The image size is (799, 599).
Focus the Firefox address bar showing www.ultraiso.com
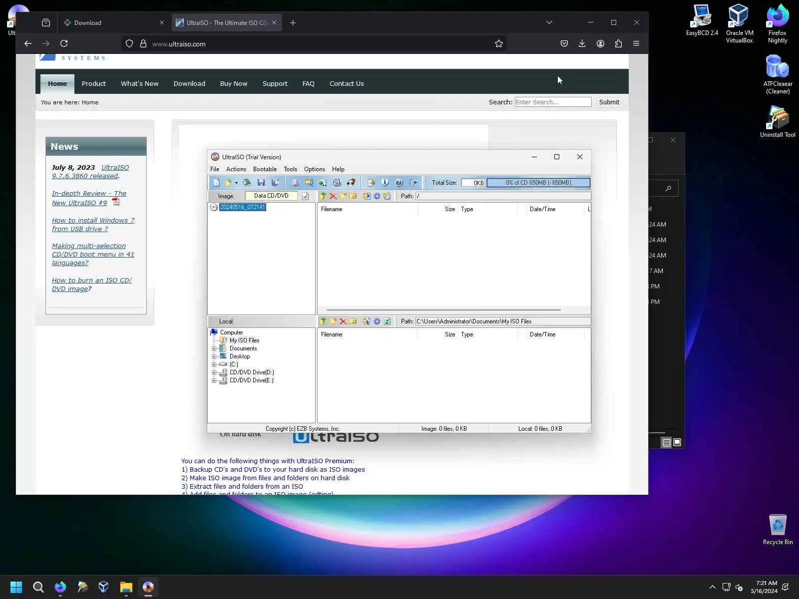coord(315,44)
